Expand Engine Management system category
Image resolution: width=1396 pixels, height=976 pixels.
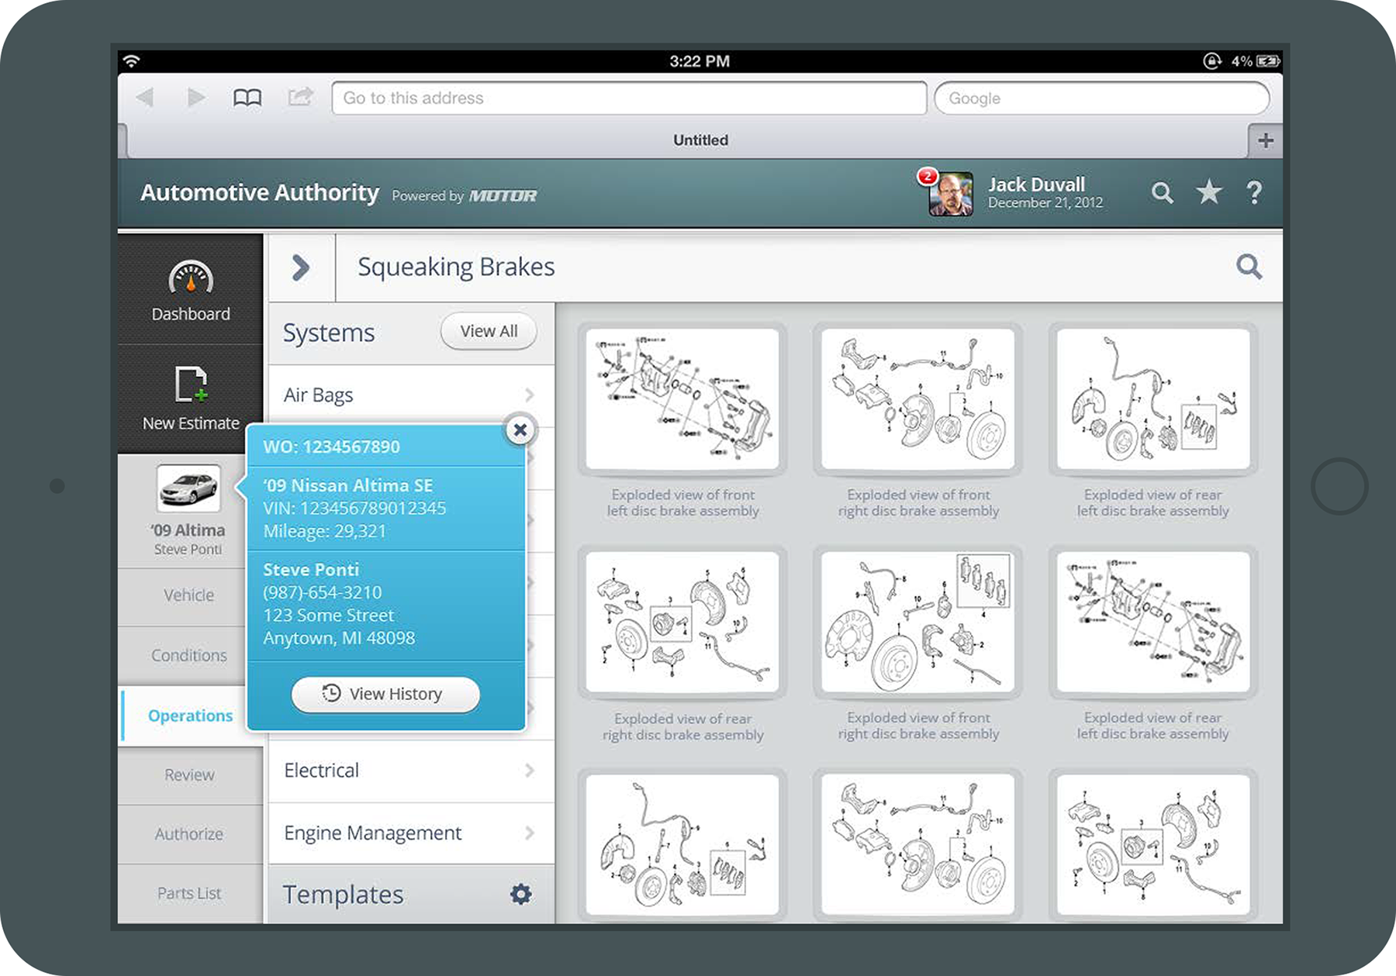411,833
